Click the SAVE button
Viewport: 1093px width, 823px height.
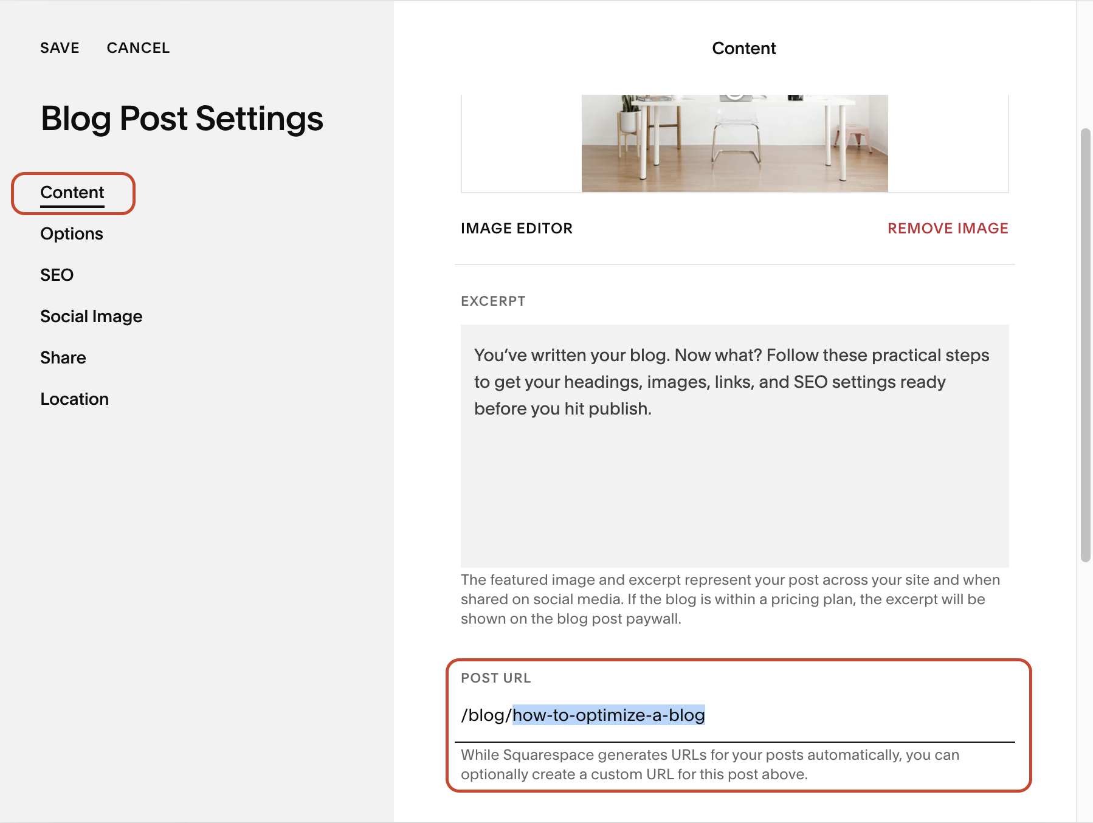pyautogui.click(x=60, y=48)
